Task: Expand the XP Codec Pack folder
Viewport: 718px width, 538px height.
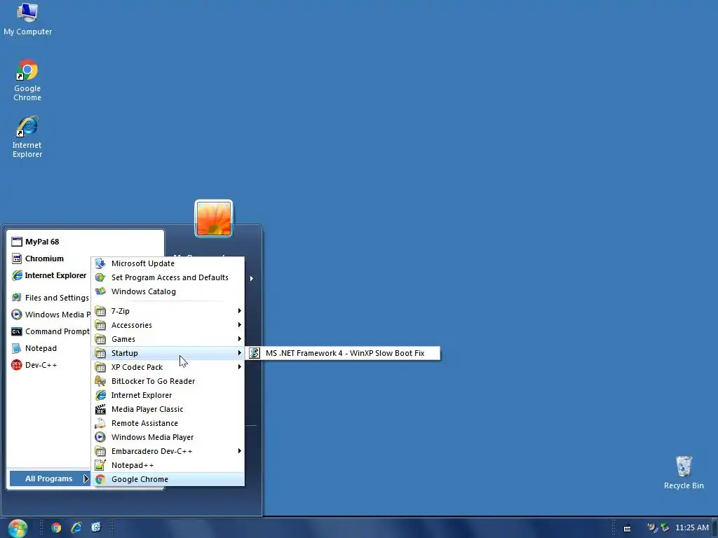Action: pyautogui.click(x=169, y=367)
